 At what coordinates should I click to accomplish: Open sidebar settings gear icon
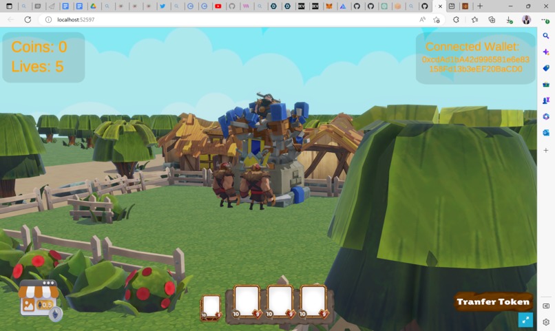(546, 322)
